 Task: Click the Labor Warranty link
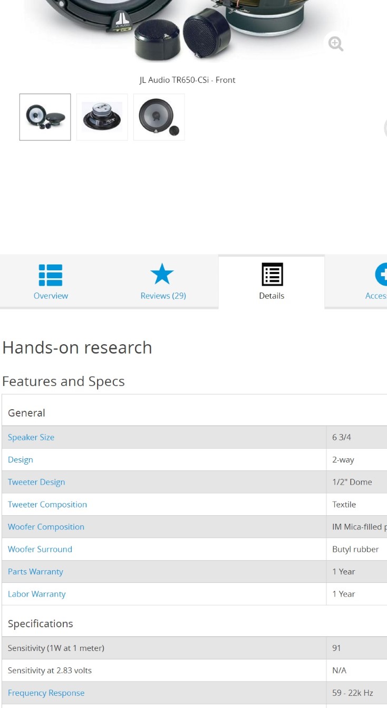37,594
